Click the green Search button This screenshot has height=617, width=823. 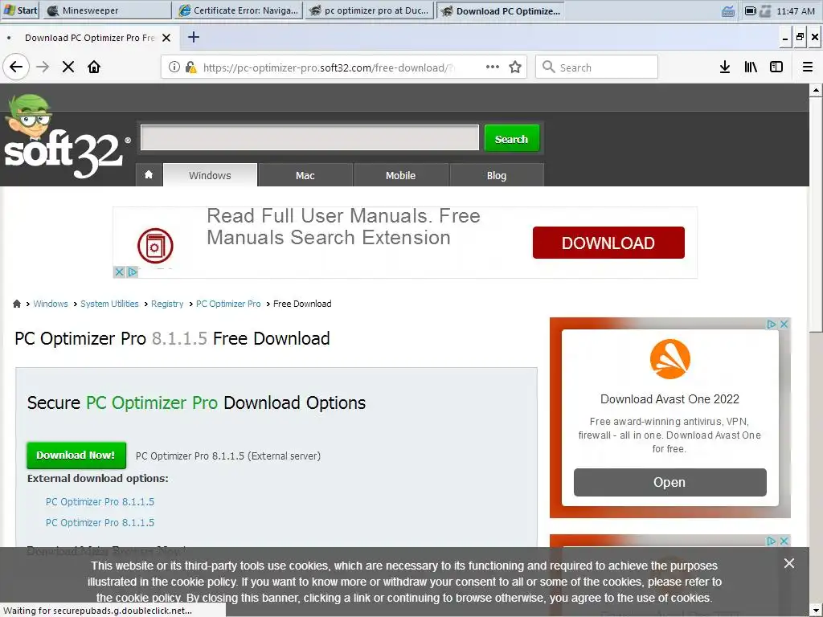(512, 138)
